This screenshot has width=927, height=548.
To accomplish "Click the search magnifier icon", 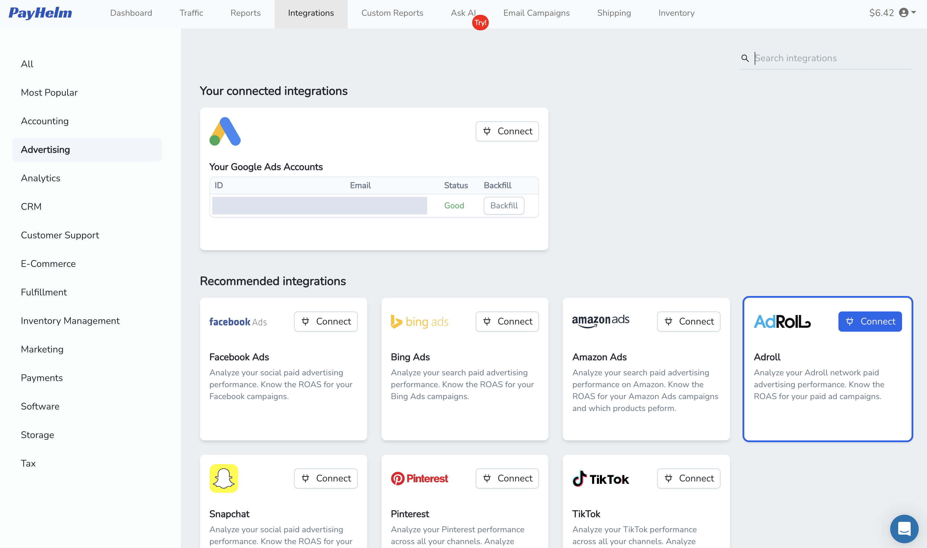I will click(x=745, y=58).
